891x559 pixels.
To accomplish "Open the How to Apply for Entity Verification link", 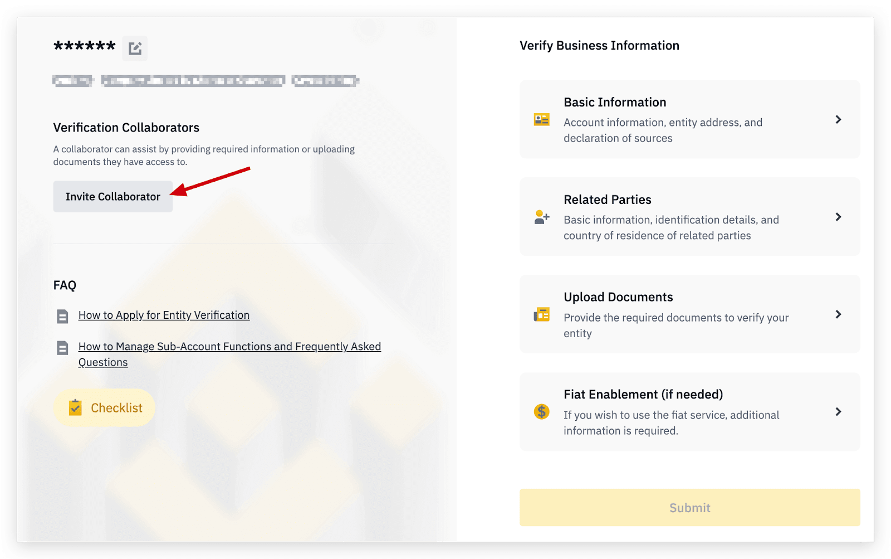I will tap(164, 315).
